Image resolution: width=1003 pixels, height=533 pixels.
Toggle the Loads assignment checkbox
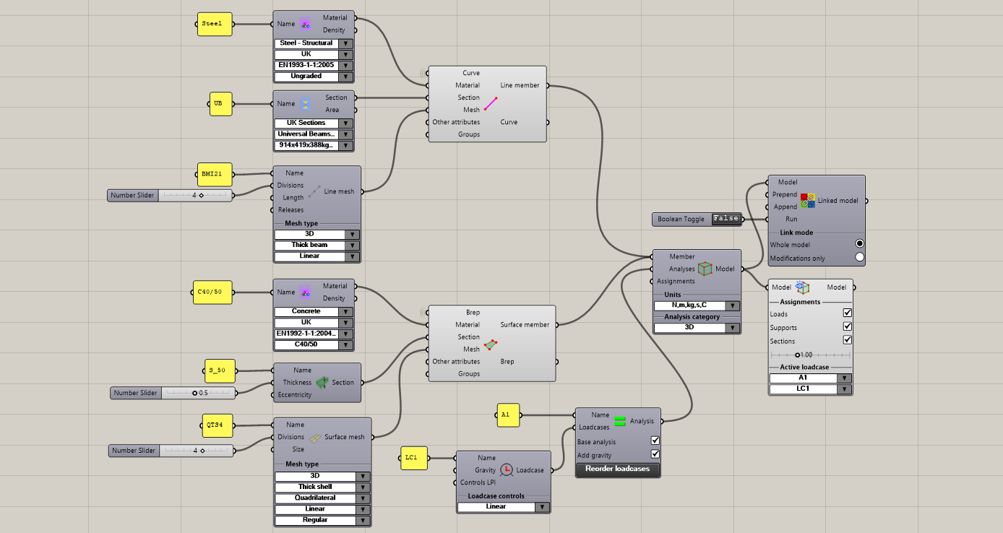click(x=848, y=313)
